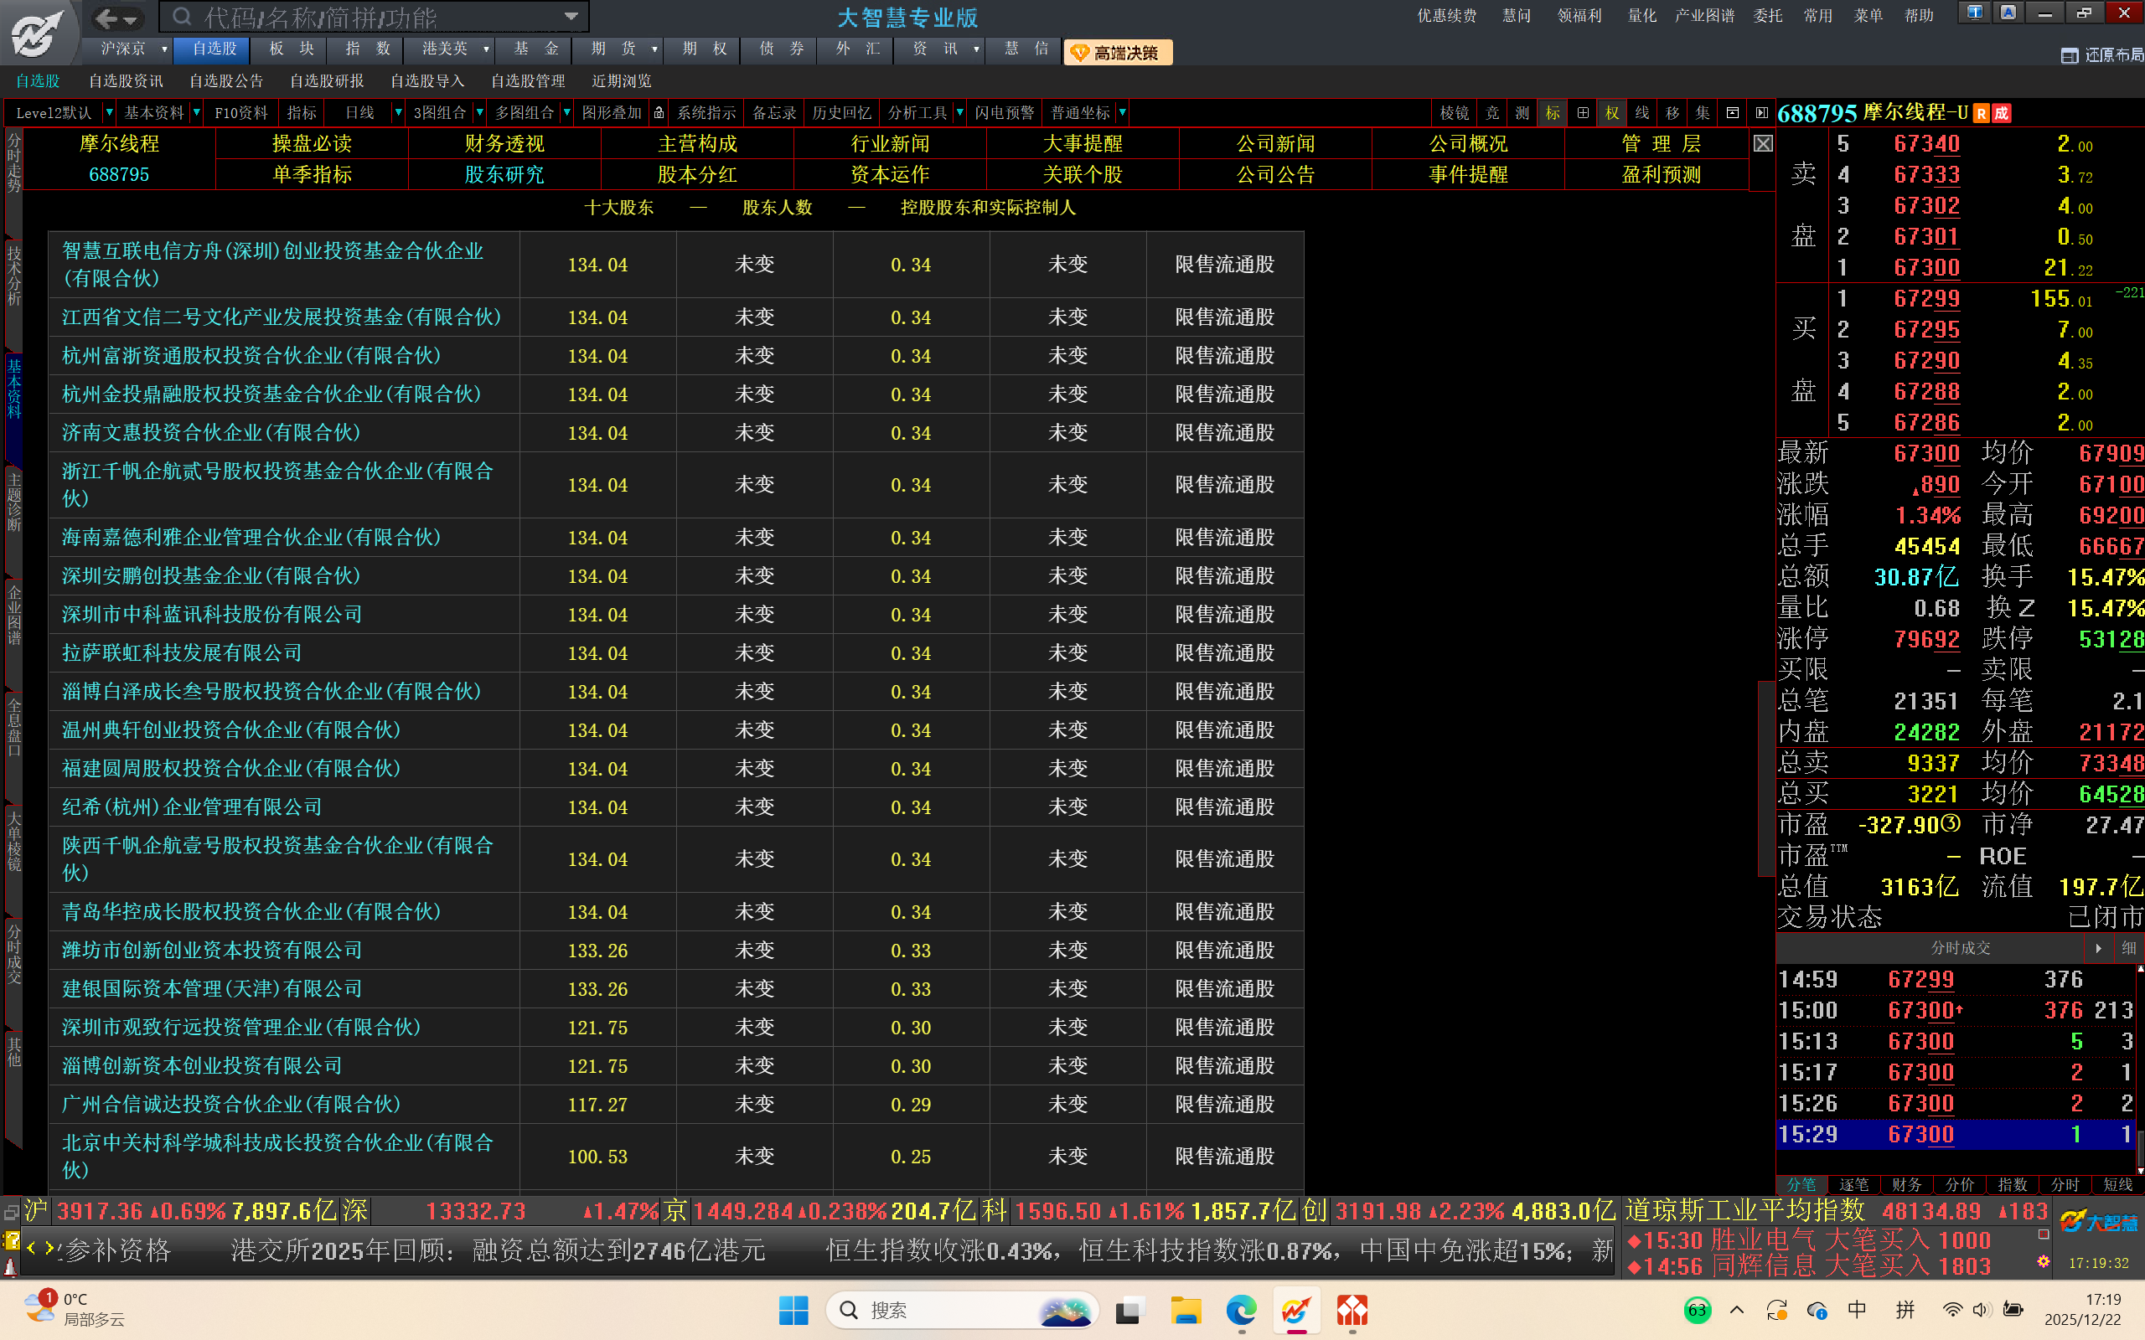Click the hide side panel arrow icon
The image size is (2145, 1340).
(1761, 112)
